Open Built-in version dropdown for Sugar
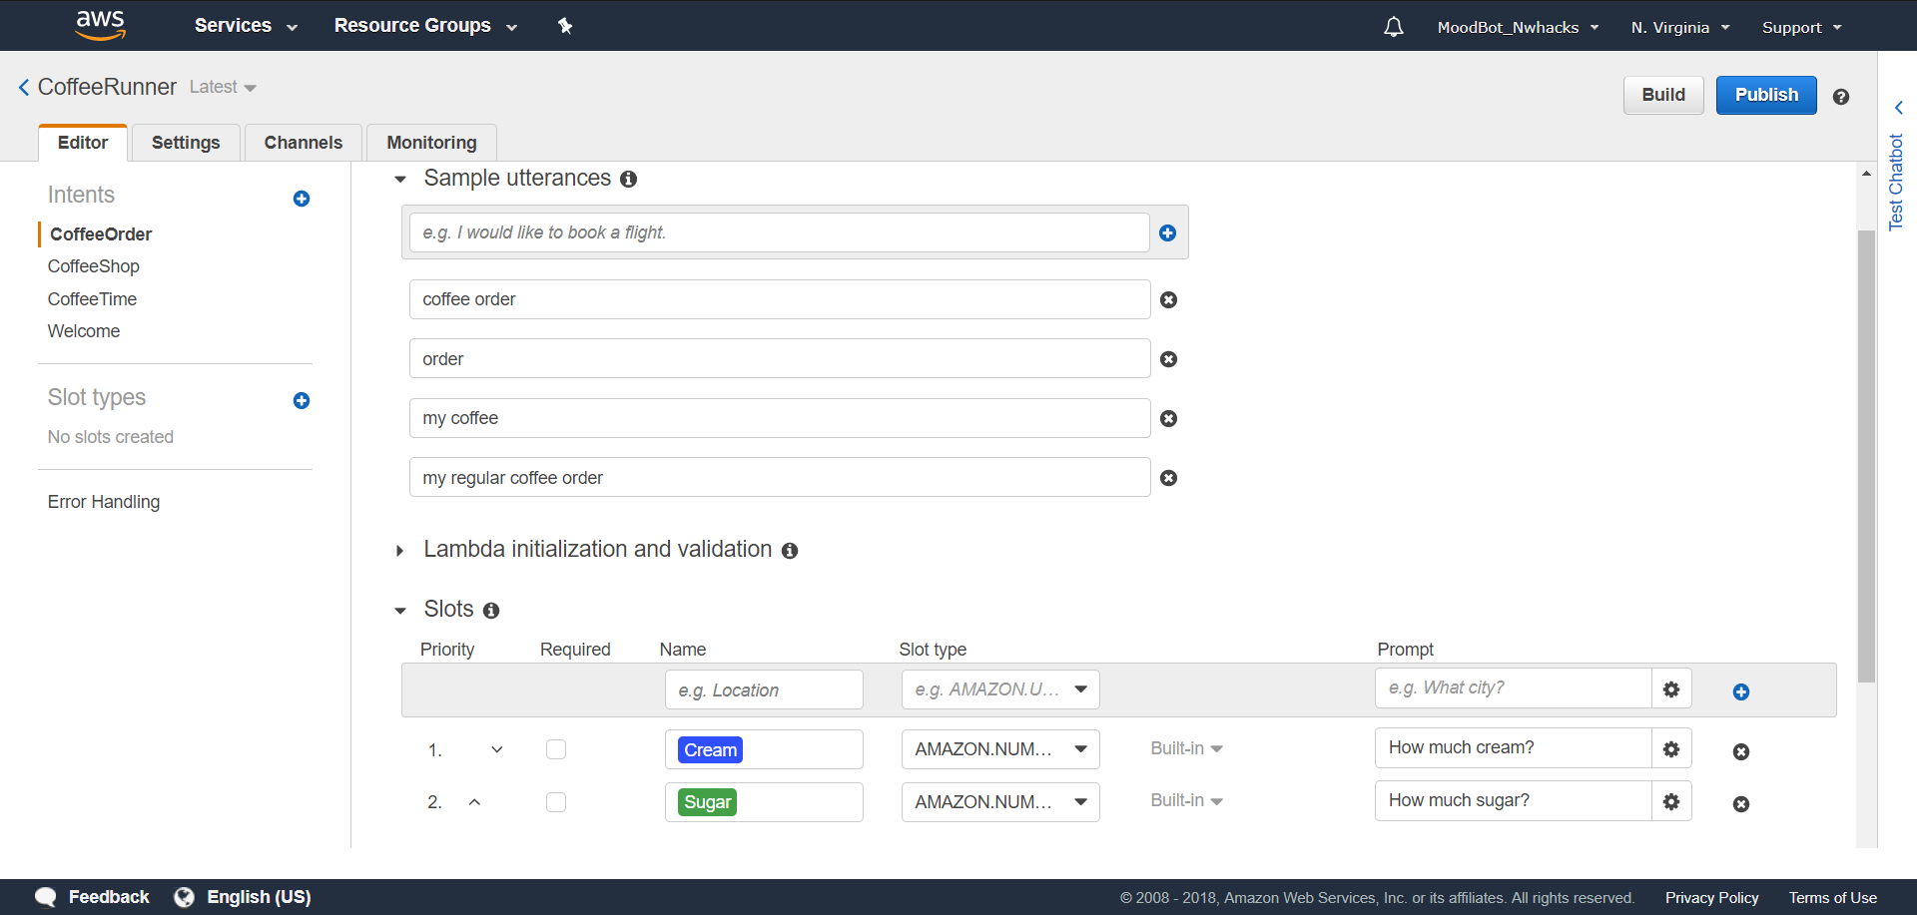1917x915 pixels. [1186, 800]
